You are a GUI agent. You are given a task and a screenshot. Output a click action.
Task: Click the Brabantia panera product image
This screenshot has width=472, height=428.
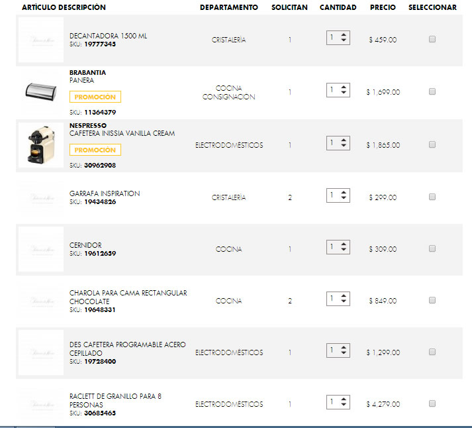[40, 91]
